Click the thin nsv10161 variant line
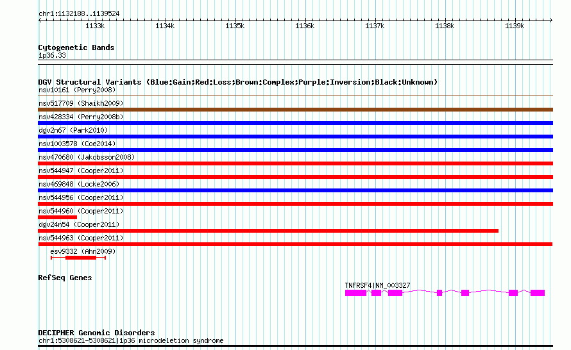 pyautogui.click(x=295, y=96)
